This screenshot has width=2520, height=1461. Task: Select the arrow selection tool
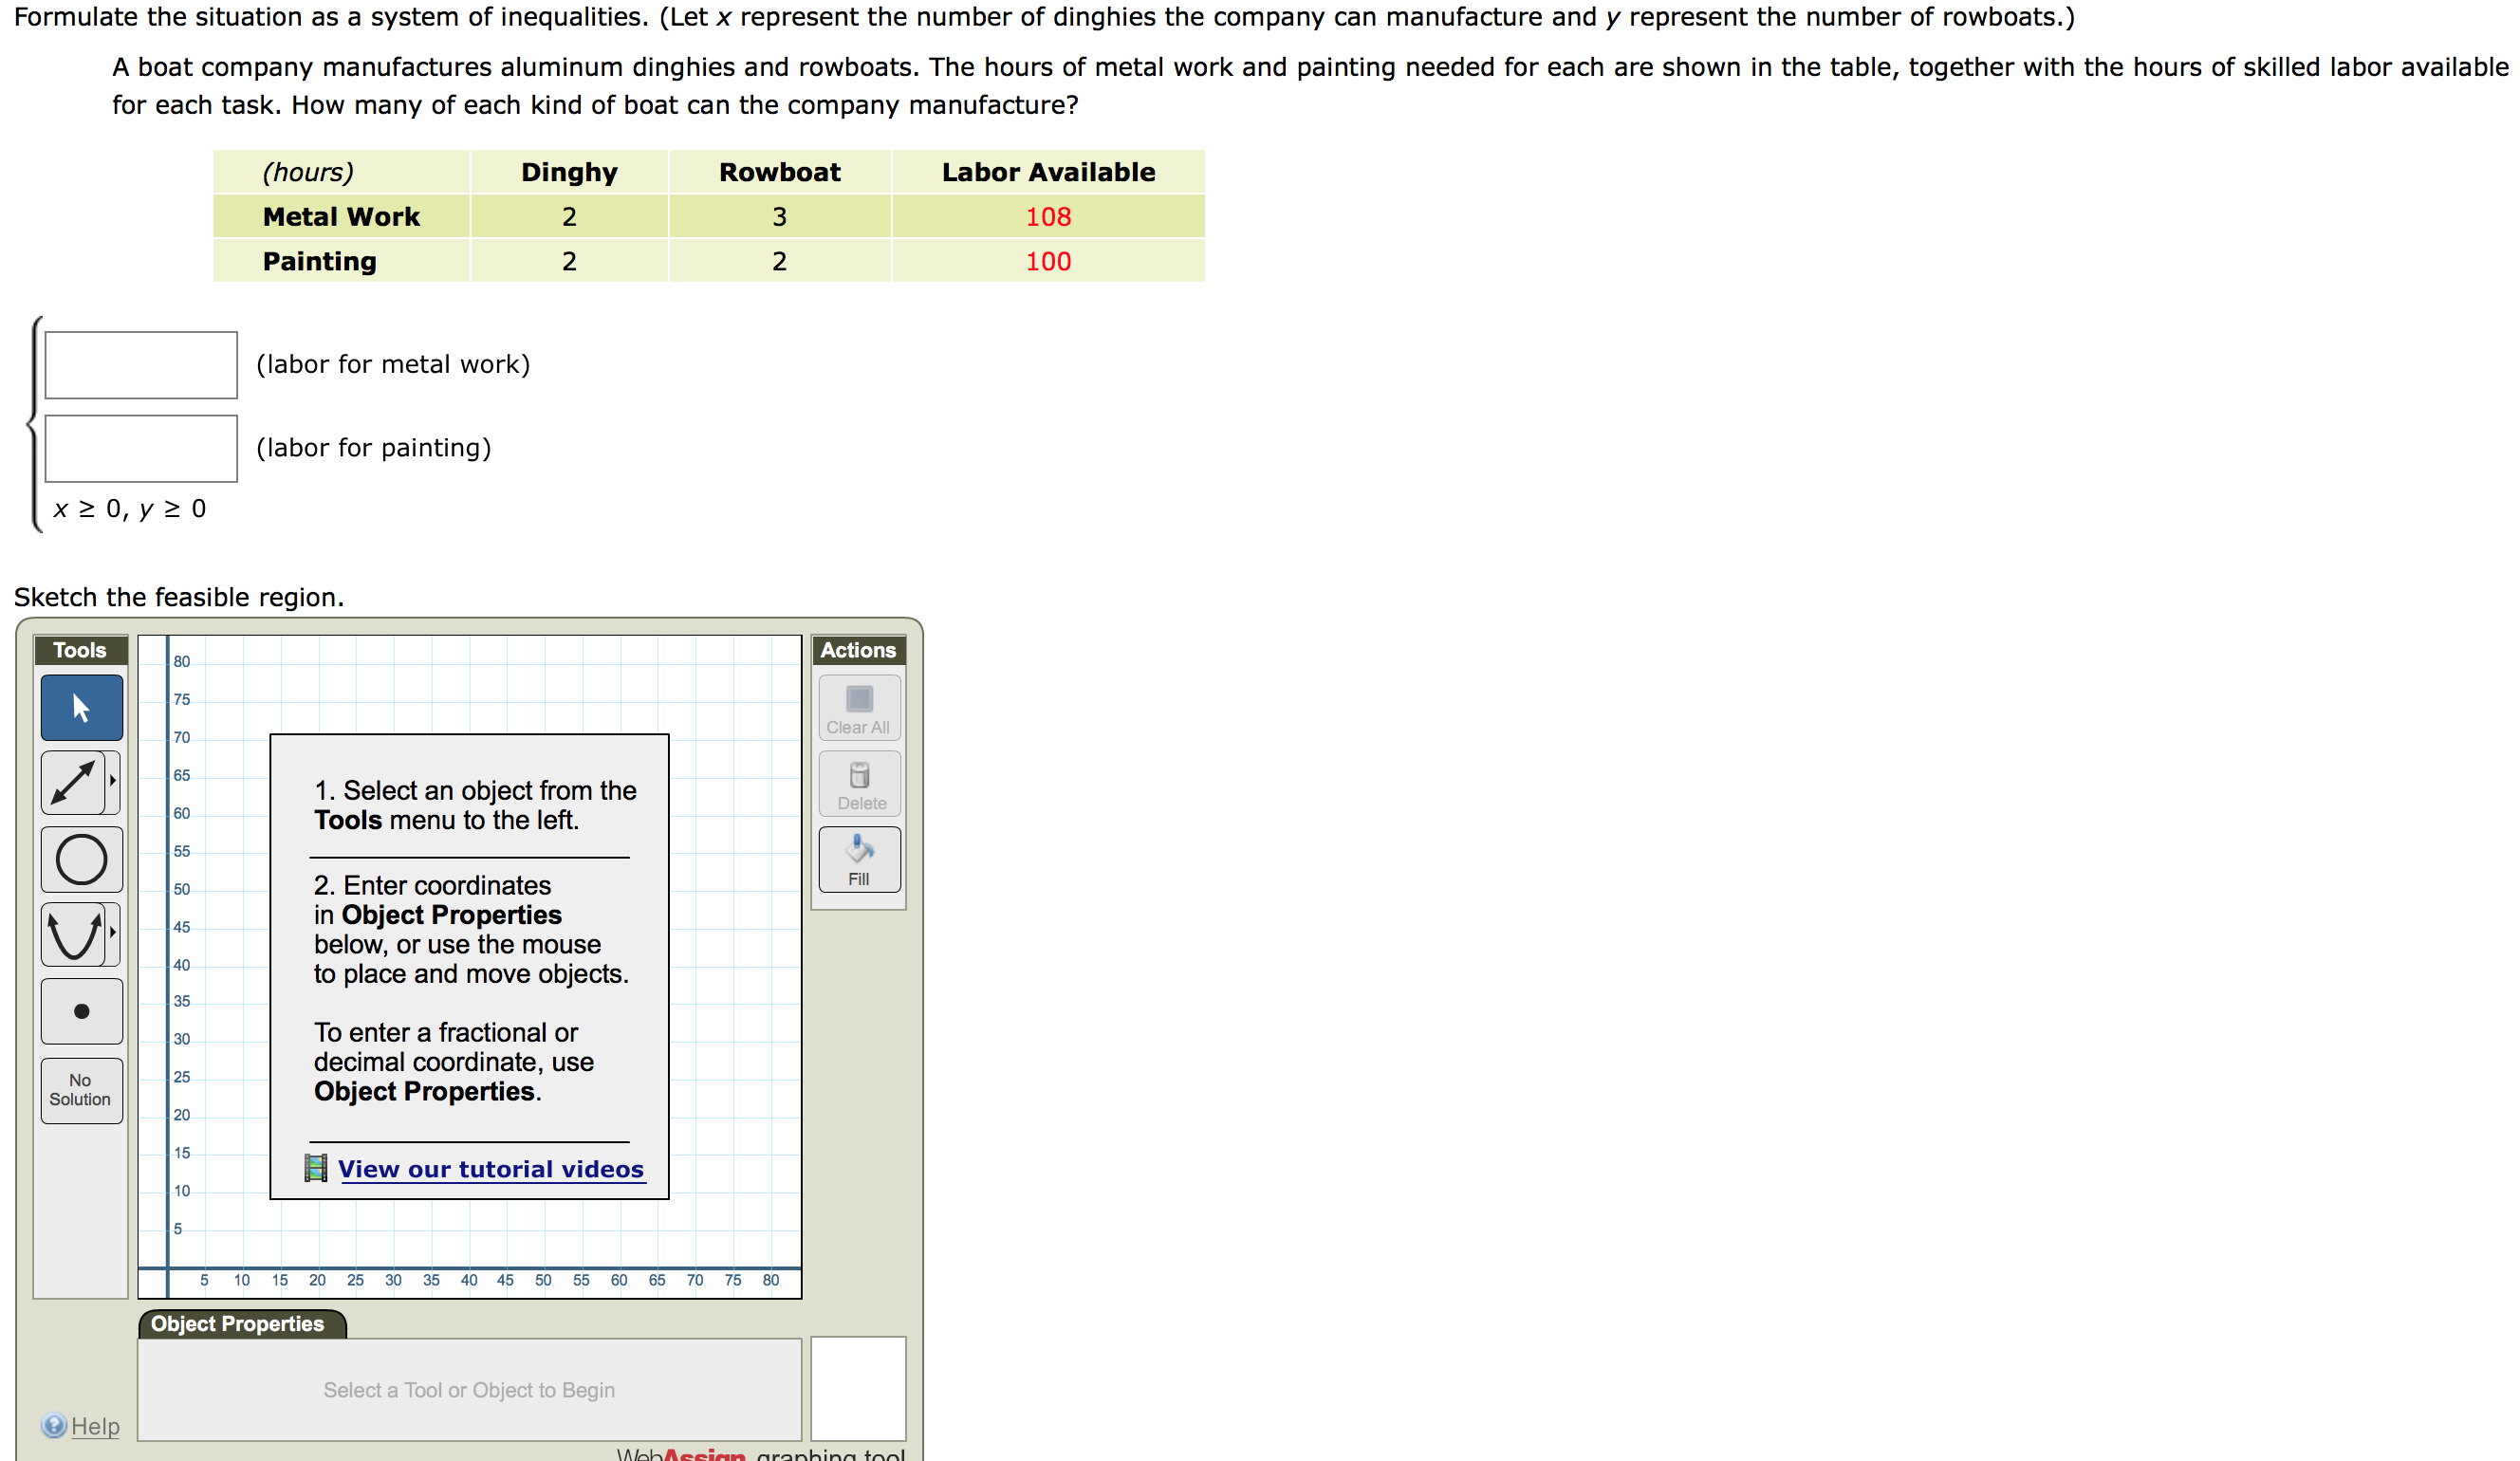(x=81, y=707)
